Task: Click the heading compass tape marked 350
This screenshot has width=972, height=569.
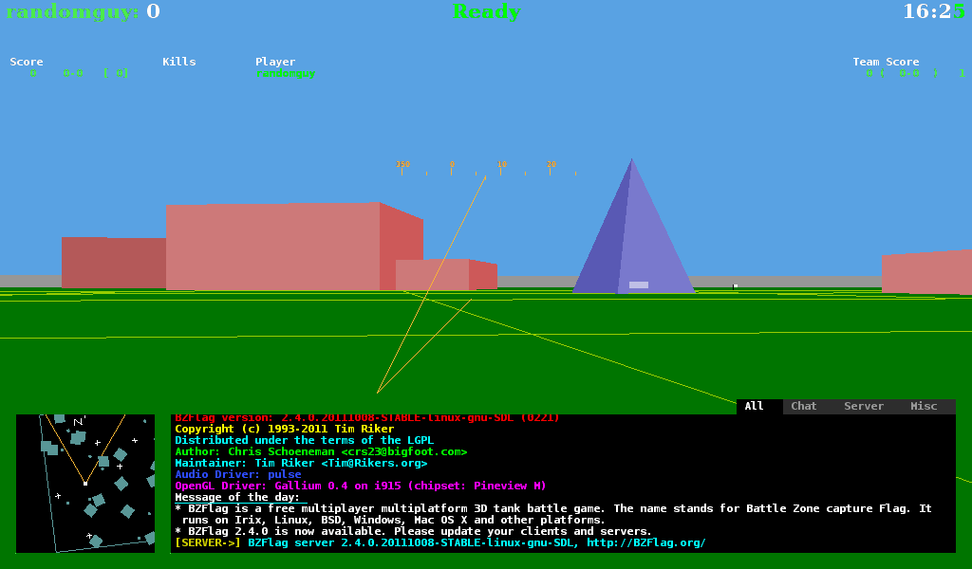Action: 403,165
